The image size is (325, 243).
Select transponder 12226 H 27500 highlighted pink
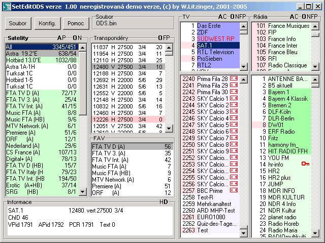click(128, 119)
